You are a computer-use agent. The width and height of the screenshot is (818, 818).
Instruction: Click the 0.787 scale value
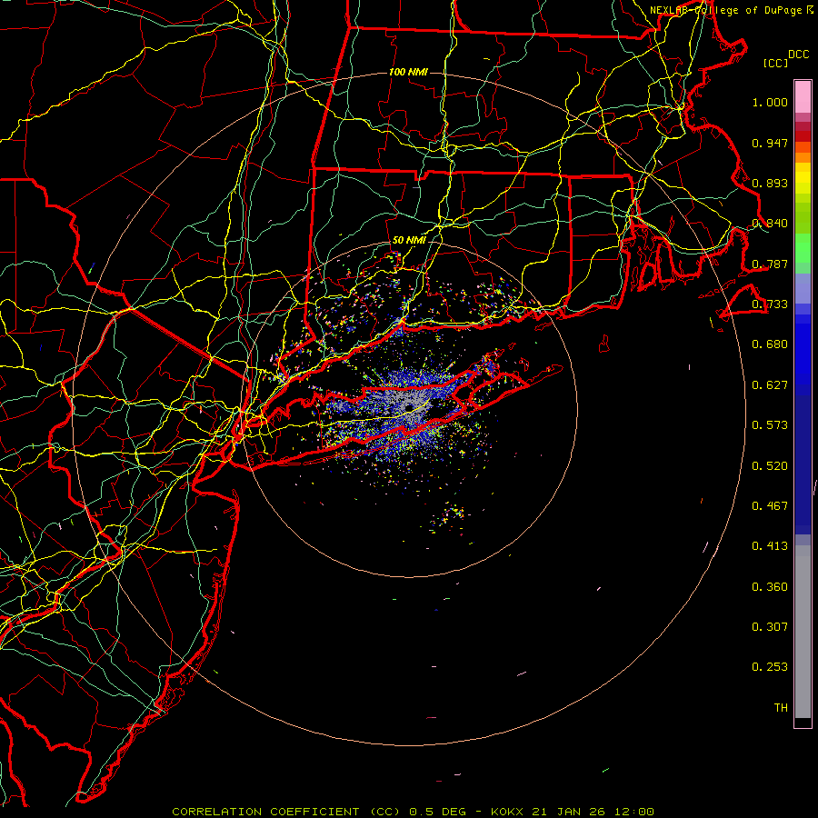(x=770, y=264)
